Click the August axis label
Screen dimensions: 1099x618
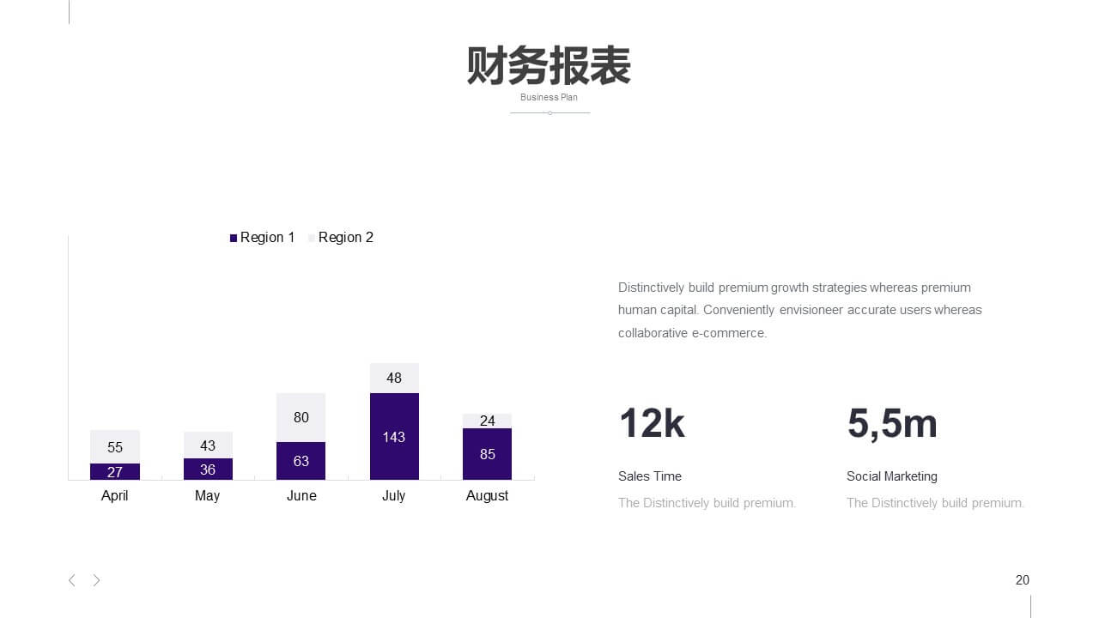click(x=487, y=496)
